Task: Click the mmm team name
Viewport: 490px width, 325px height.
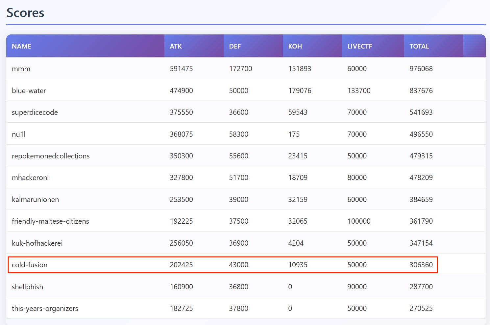Action: tap(21, 69)
